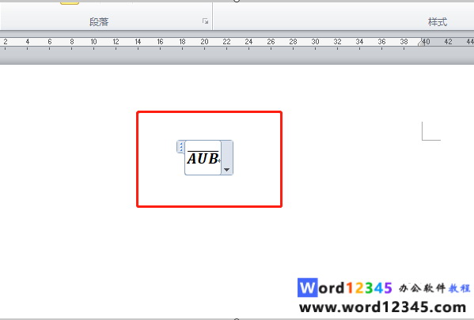Screen dimensions: 474x320
Task: Click the colorful Word12345 logo
Action: [345, 288]
